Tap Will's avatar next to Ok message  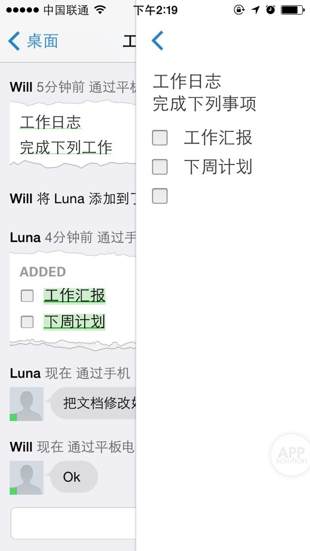point(26,478)
